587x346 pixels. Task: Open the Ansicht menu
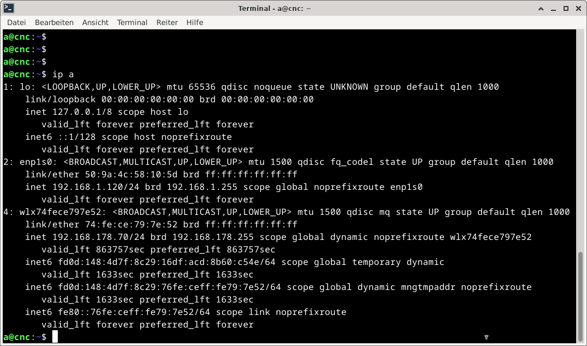tap(95, 22)
